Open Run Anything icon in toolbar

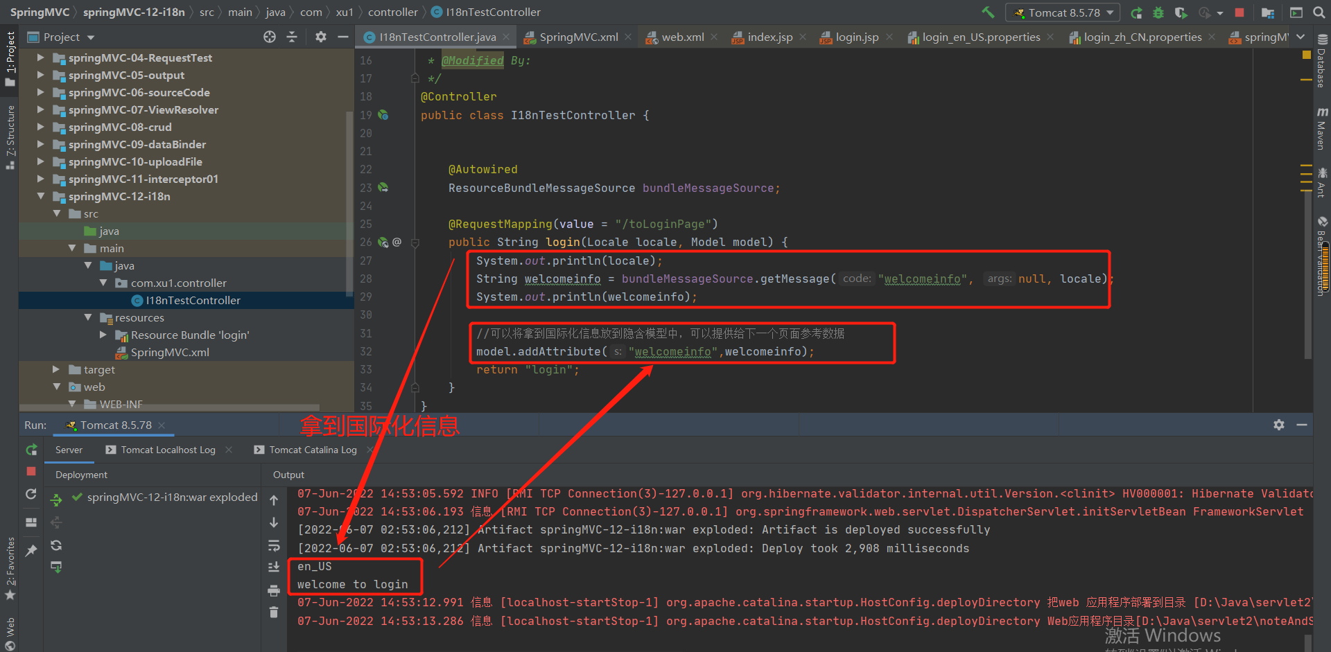1296,12
